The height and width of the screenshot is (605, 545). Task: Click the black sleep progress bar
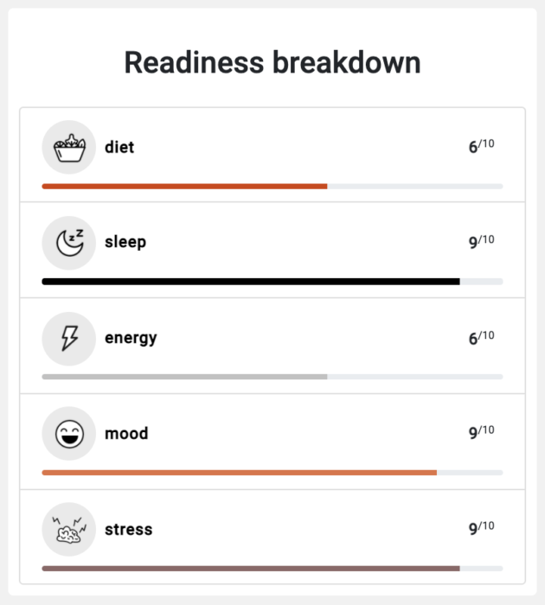[x=272, y=282]
